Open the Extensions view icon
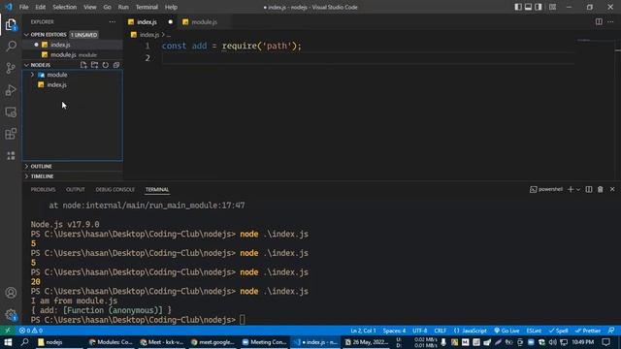The width and height of the screenshot is (621, 349). pyautogui.click(x=11, y=134)
